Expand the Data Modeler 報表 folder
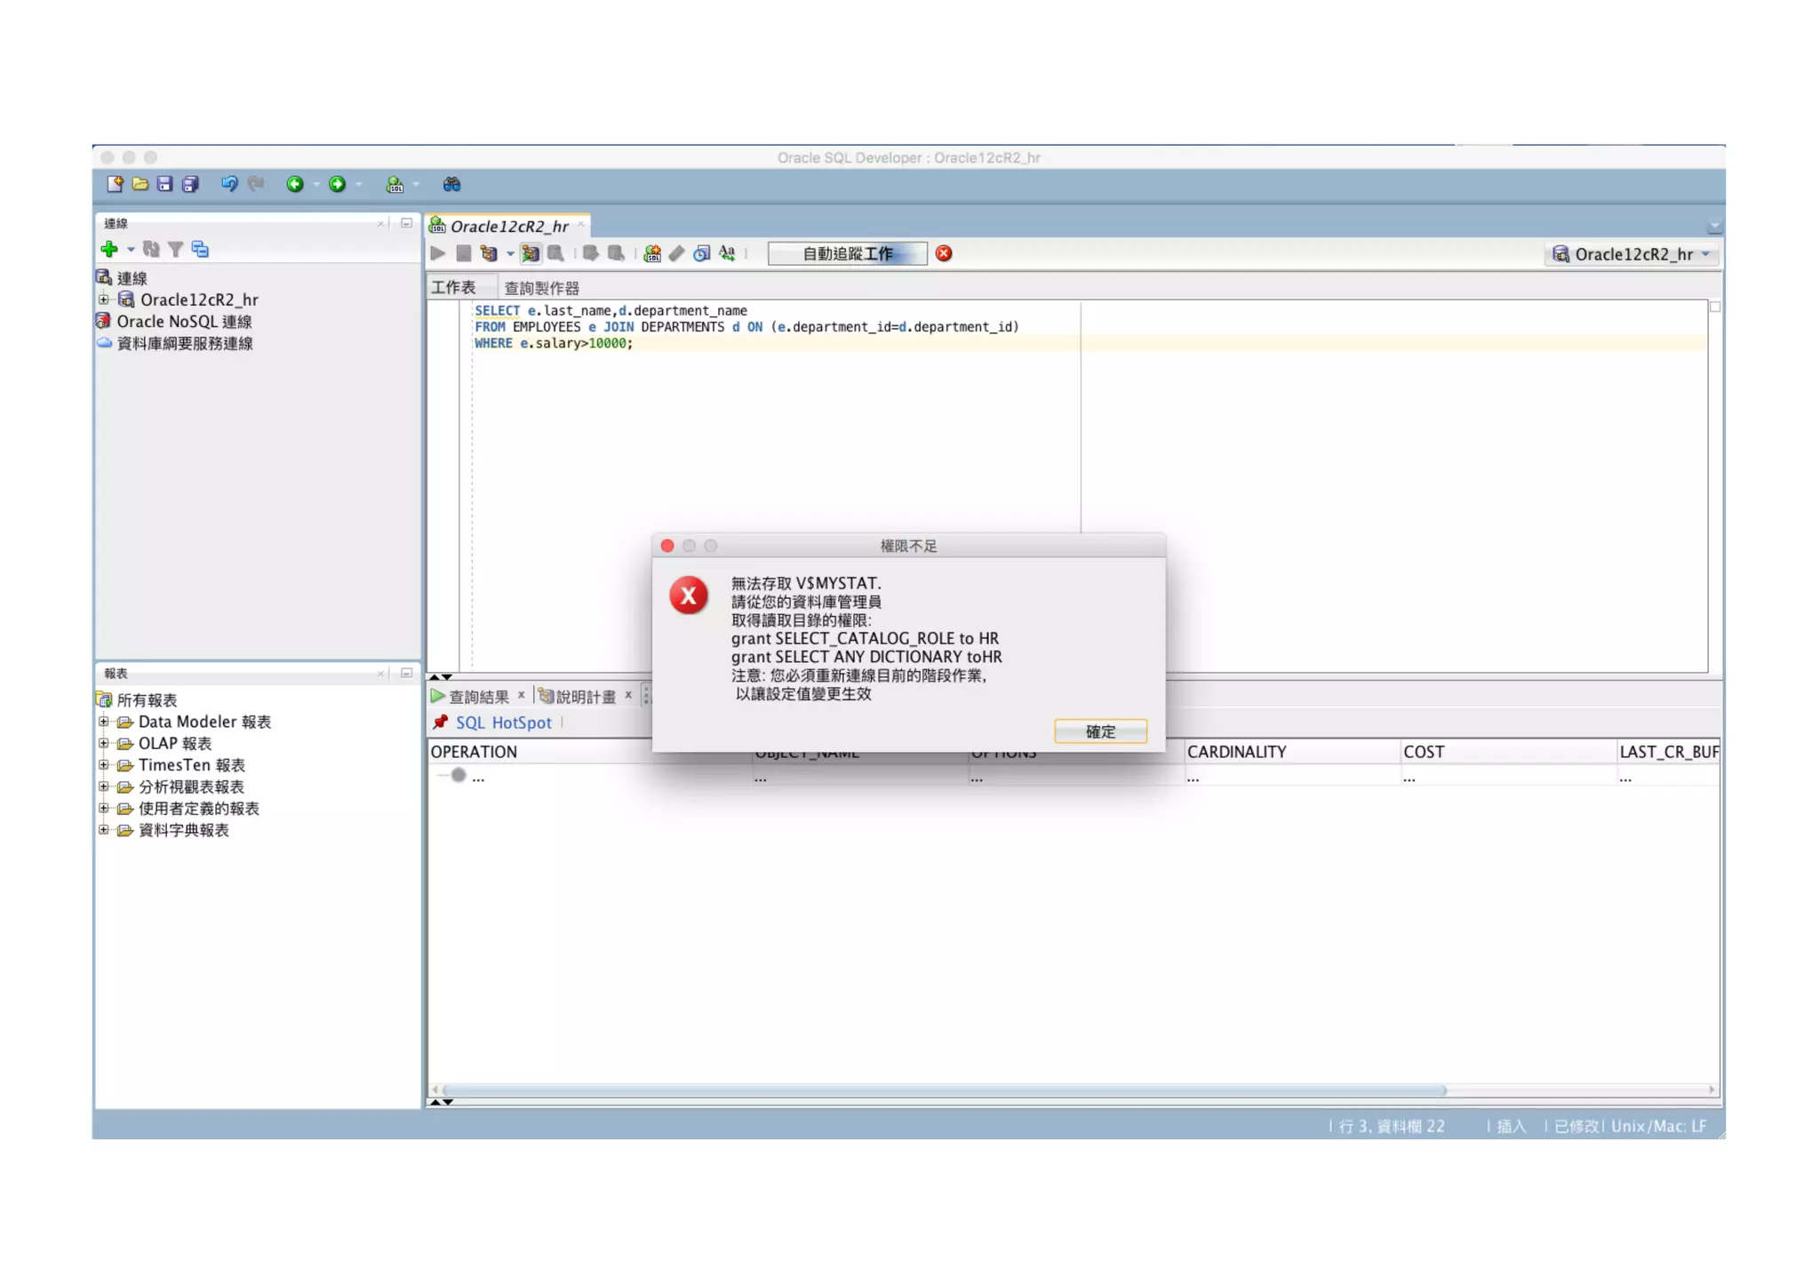1820x1286 pixels. click(x=103, y=722)
